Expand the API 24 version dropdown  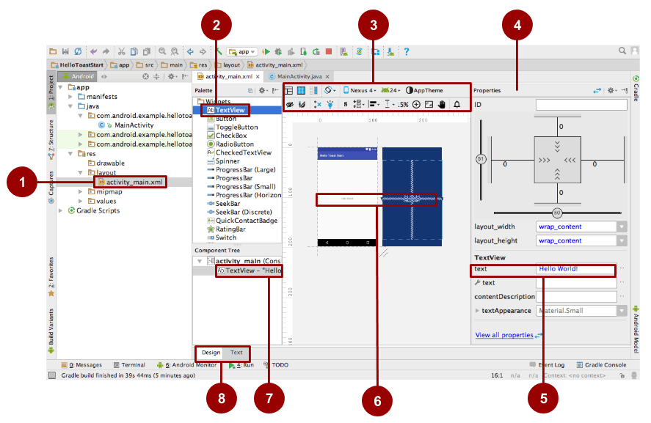coord(390,90)
